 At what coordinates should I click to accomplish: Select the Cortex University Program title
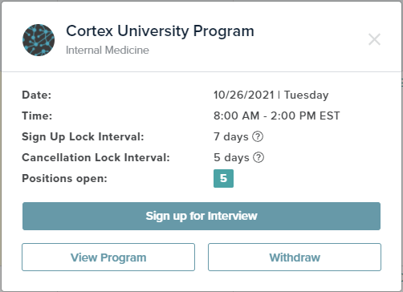160,31
